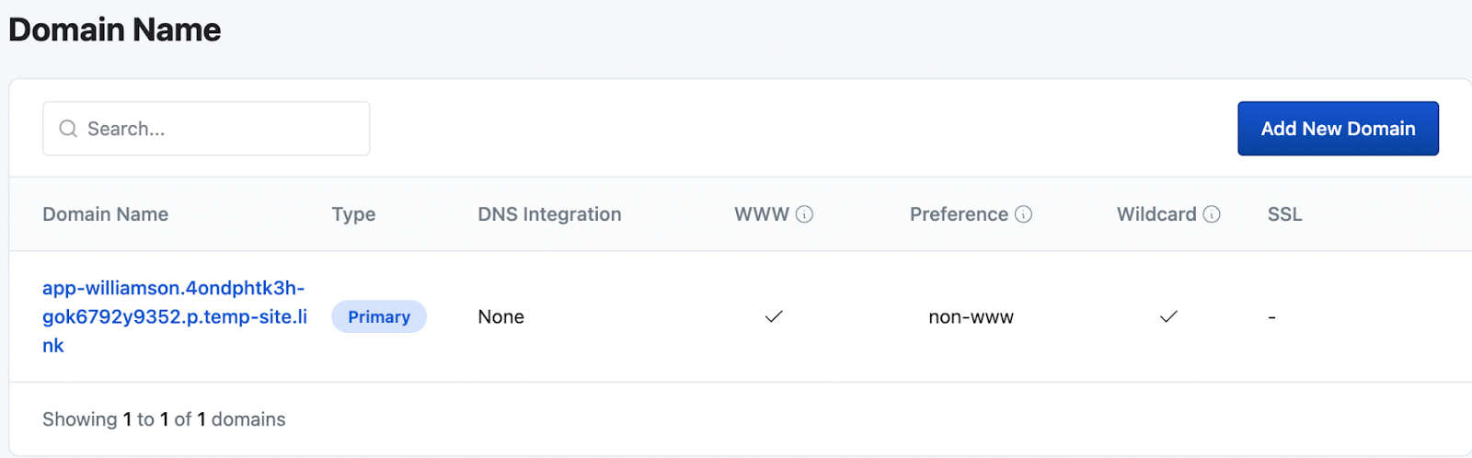Click the Primary type badge
The width and height of the screenshot is (1472, 458).
[x=379, y=316]
